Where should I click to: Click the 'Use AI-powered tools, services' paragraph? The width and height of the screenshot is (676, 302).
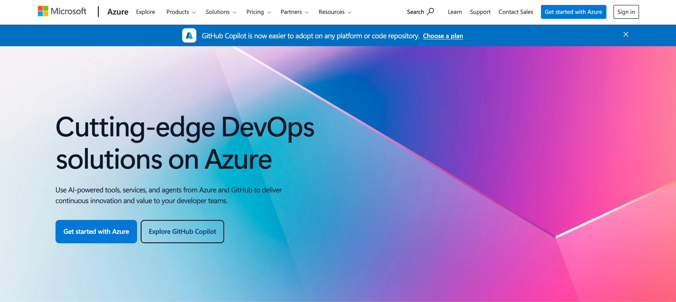pyautogui.click(x=169, y=195)
